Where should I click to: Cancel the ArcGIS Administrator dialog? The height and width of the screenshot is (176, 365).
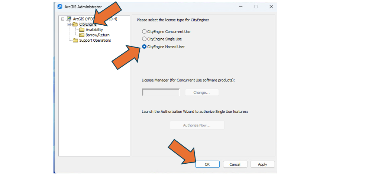coord(235,164)
